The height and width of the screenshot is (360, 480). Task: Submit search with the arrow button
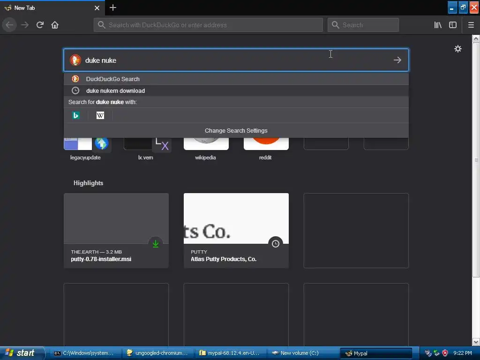[x=397, y=60]
